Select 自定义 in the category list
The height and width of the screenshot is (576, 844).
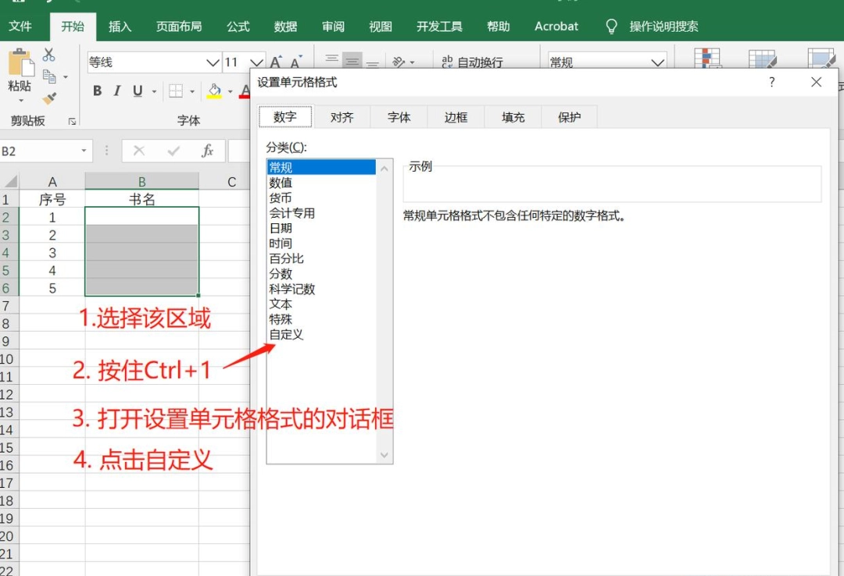(321, 335)
